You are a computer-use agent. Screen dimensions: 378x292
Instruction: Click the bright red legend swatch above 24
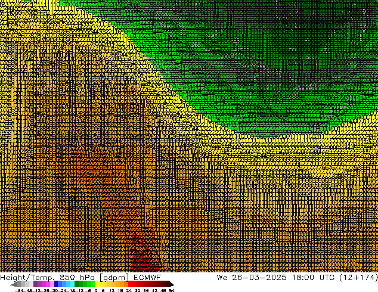(130, 284)
